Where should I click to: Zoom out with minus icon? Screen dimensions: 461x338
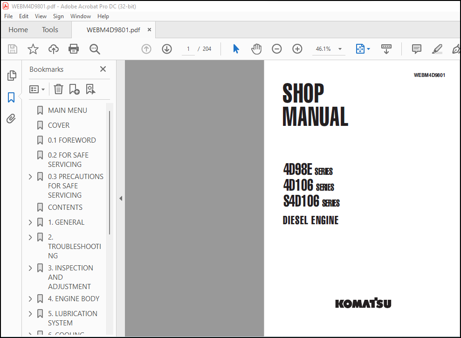(277, 49)
